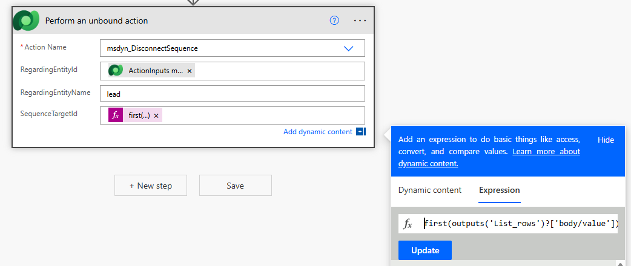Save the flow
The height and width of the screenshot is (266, 631).
(x=235, y=186)
